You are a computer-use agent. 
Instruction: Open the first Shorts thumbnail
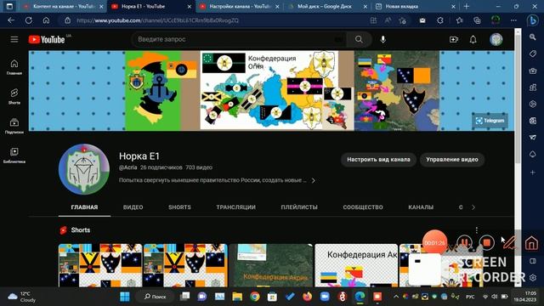point(100,265)
